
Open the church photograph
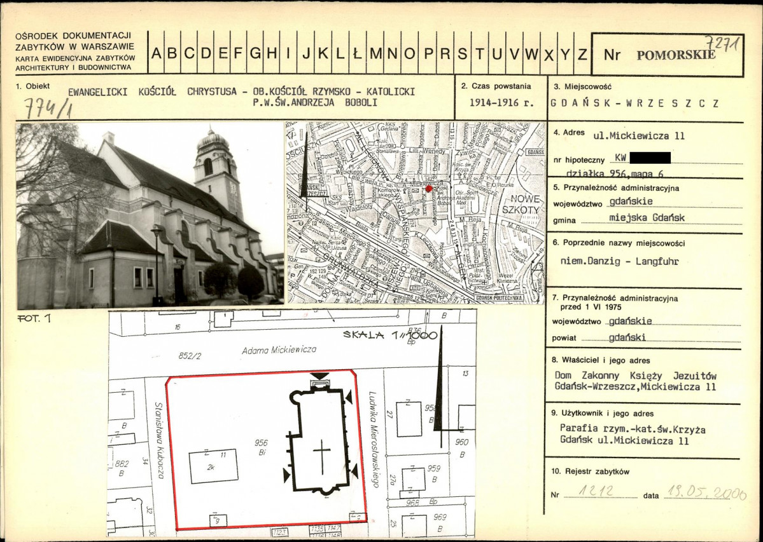[150, 215]
